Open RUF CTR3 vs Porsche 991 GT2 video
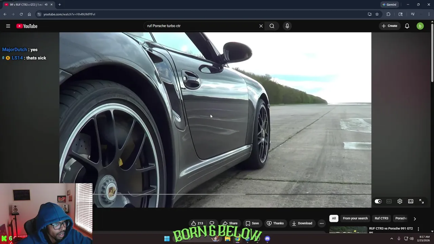Image resolution: width=434 pixels, height=244 pixels. point(391,230)
